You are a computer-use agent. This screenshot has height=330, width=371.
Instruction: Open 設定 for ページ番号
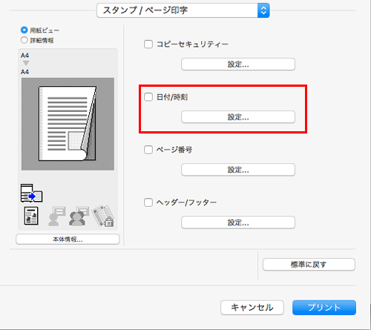[238, 170]
